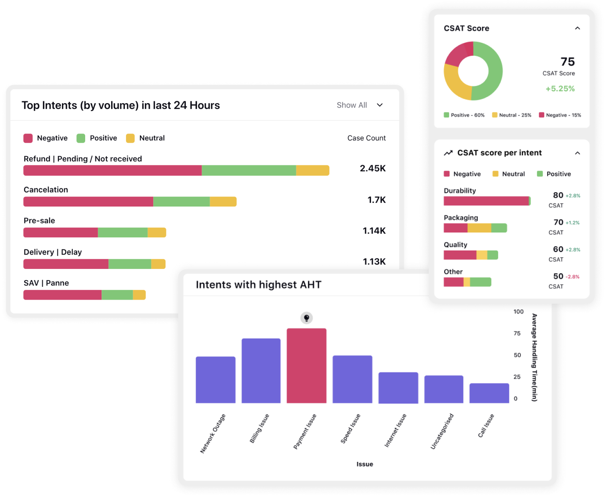Click the green segment of Pre-sale bar
Viewport: 605px width, 497px height.
pyautogui.click(x=123, y=233)
